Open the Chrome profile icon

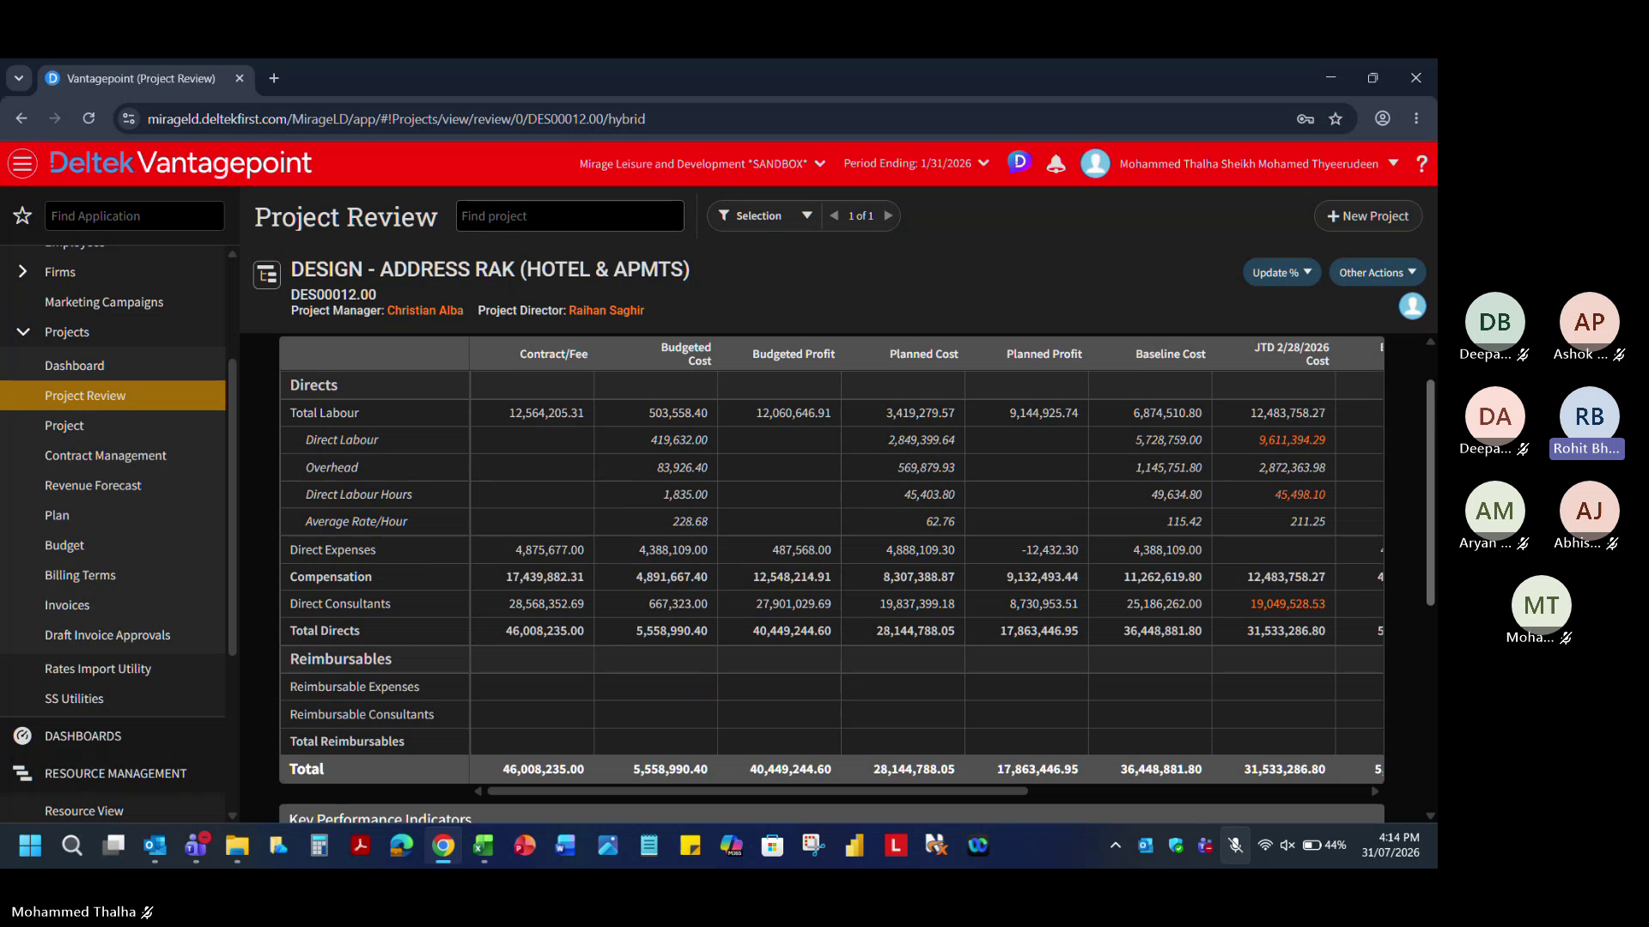click(x=1383, y=118)
